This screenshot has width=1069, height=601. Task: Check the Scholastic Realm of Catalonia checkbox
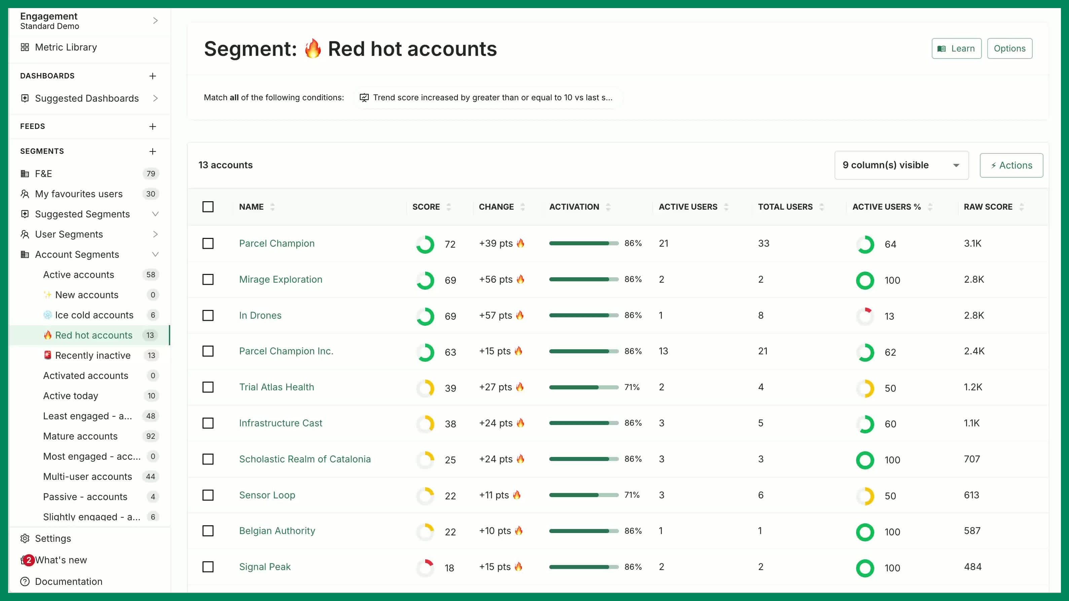208,459
